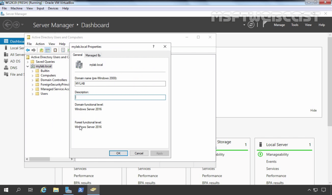Open PowerShell from the taskbar
The width and height of the screenshot is (332, 195).
81,190
